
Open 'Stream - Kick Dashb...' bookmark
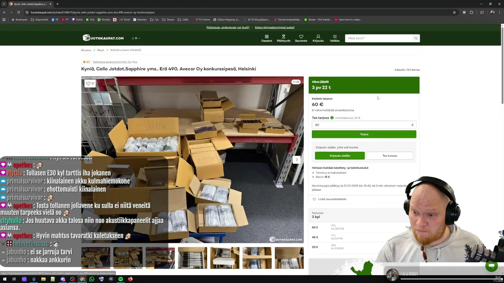[x=317, y=20]
